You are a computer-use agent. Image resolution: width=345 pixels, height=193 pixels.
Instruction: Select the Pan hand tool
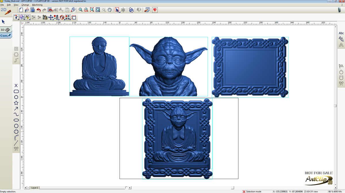110,10
